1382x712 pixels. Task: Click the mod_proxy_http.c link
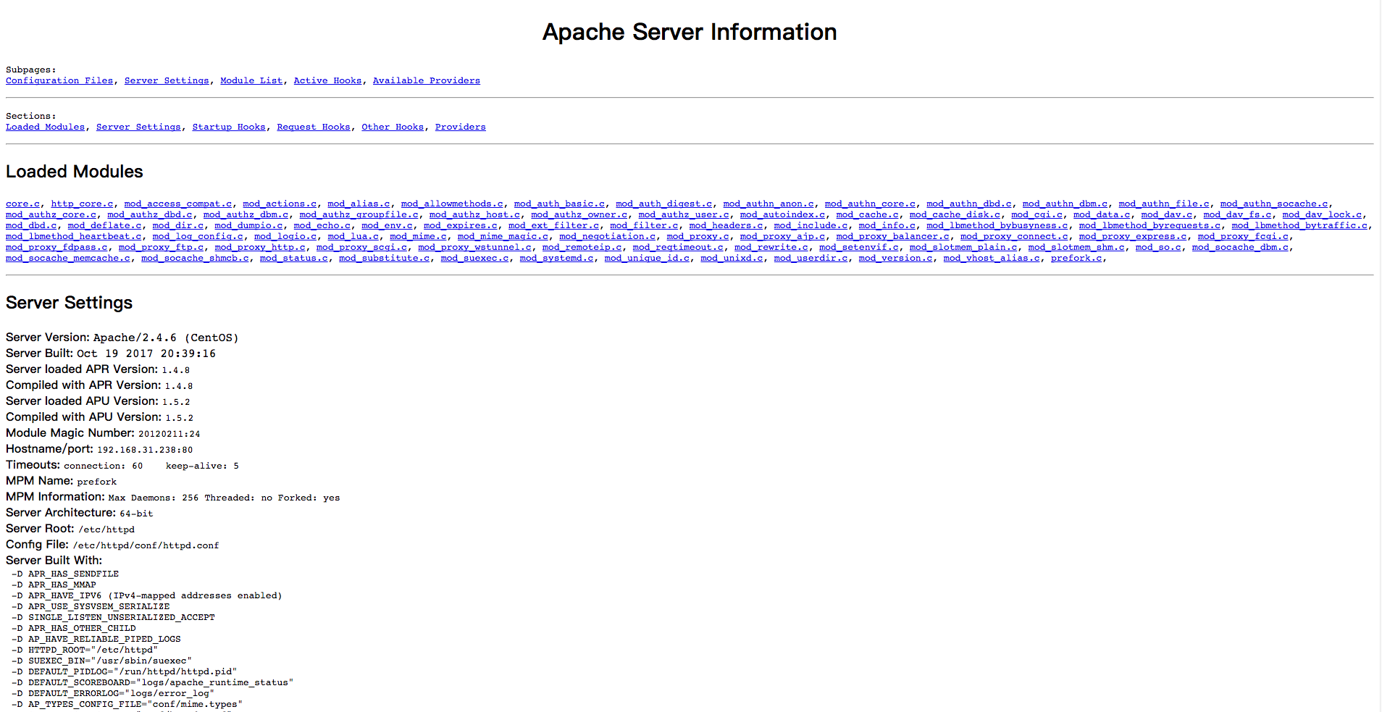click(x=260, y=247)
